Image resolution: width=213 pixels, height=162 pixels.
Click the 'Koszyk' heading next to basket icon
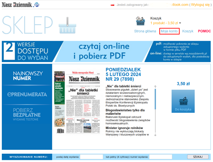point(156,18)
